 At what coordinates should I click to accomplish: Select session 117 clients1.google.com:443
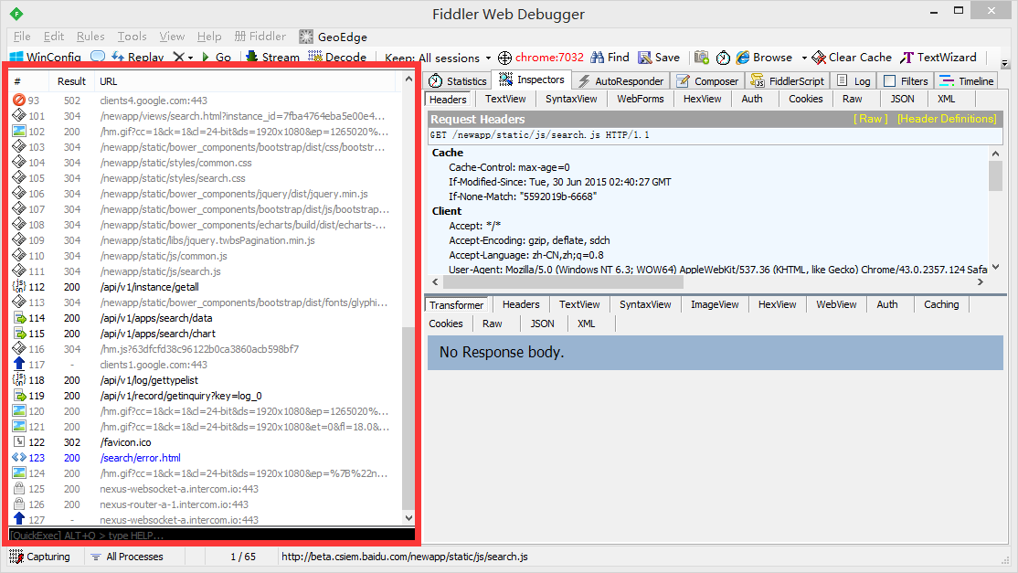pyautogui.click(x=206, y=365)
